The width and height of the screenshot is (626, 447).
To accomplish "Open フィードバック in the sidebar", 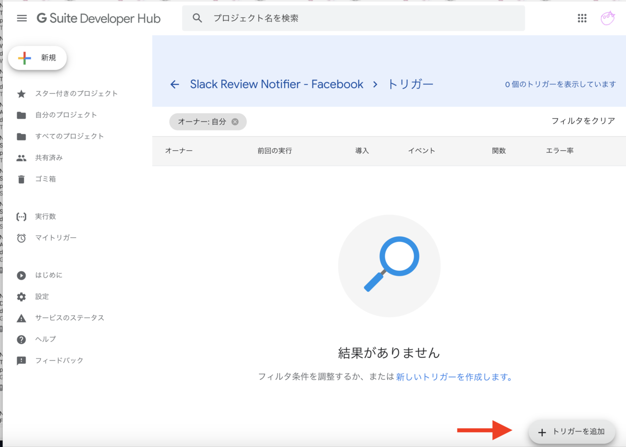I will 59,361.
